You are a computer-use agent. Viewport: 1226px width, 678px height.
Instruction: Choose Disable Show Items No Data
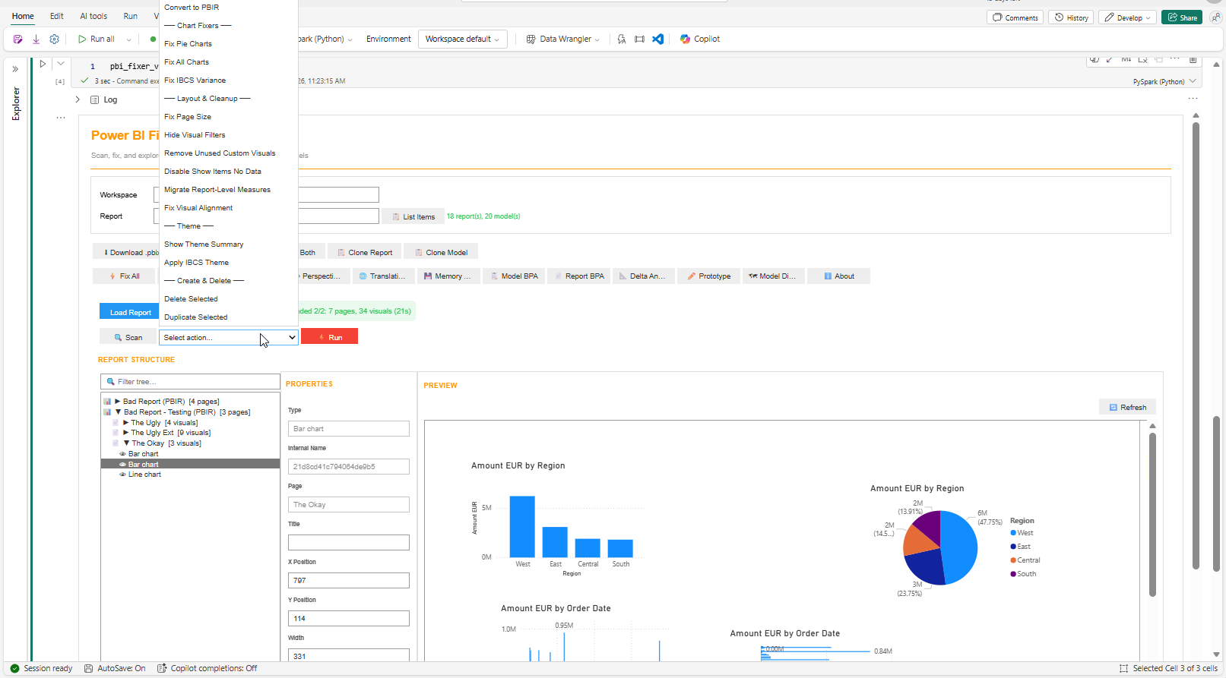pyautogui.click(x=229, y=172)
